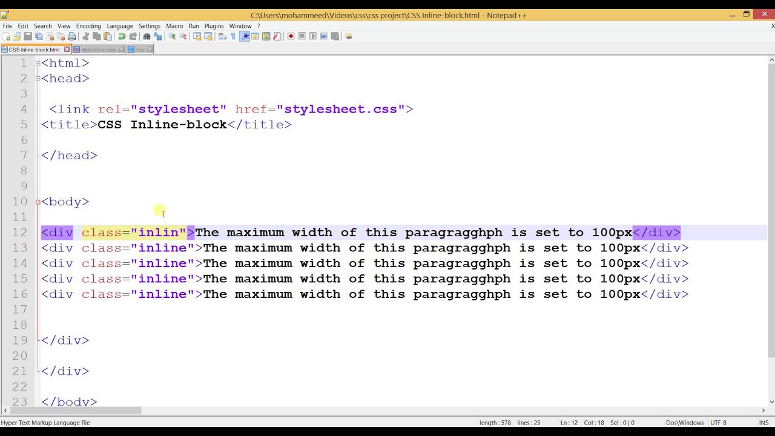The height and width of the screenshot is (436, 775).
Task: Open the Language menu
Action: pos(120,26)
